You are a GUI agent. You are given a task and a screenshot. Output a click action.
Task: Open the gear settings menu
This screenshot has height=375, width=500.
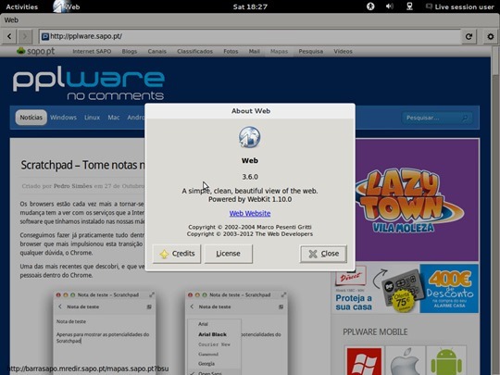point(491,36)
